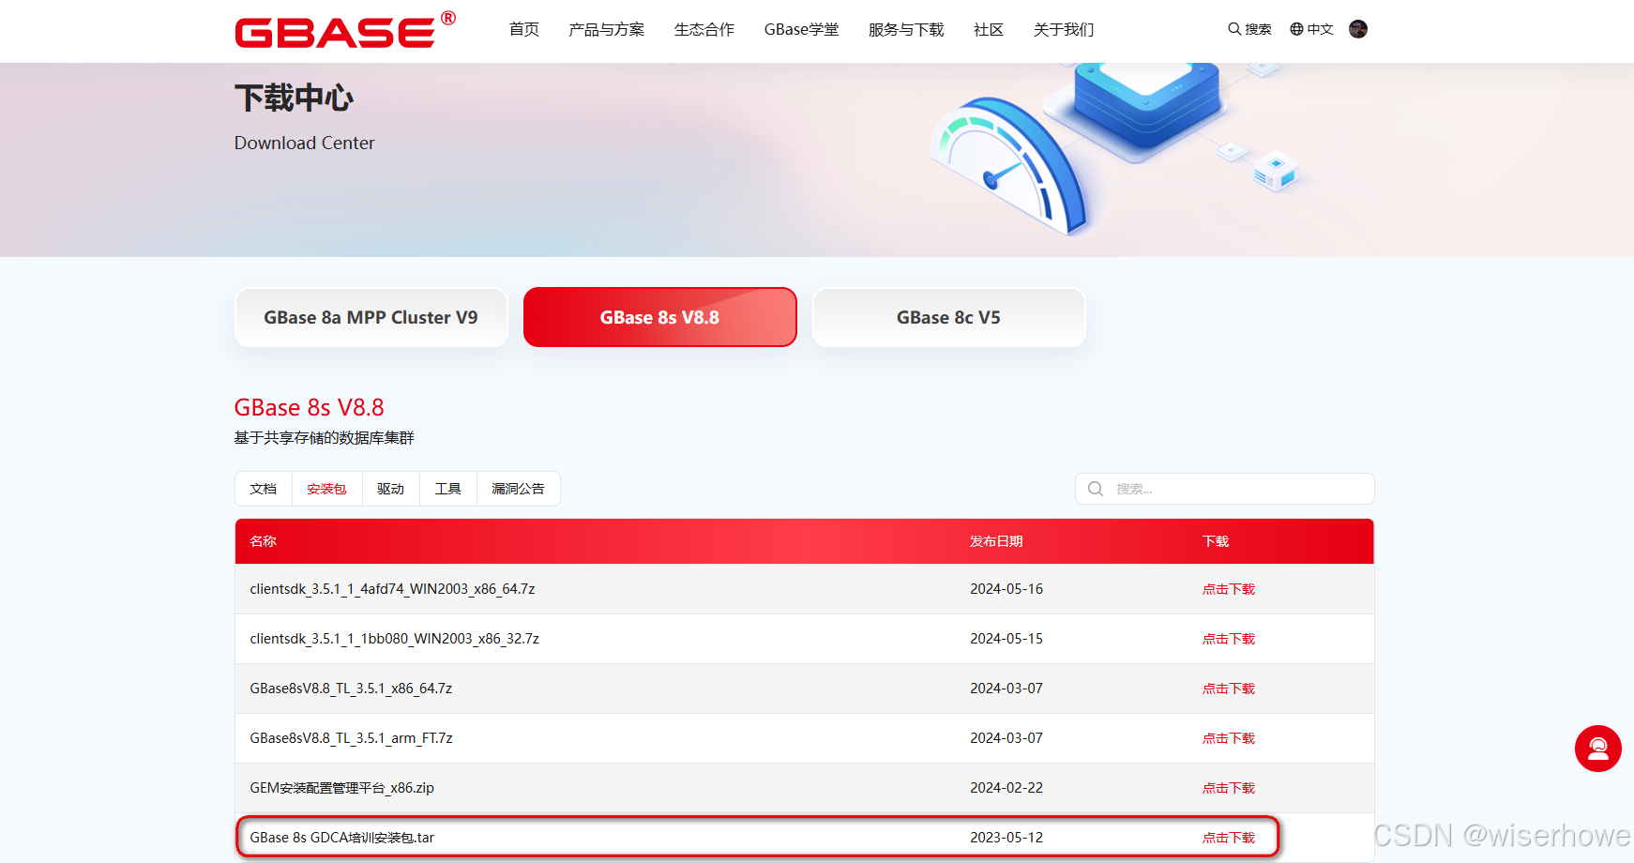The image size is (1634, 863).
Task: Click the search icon in table filter
Action: click(1096, 489)
